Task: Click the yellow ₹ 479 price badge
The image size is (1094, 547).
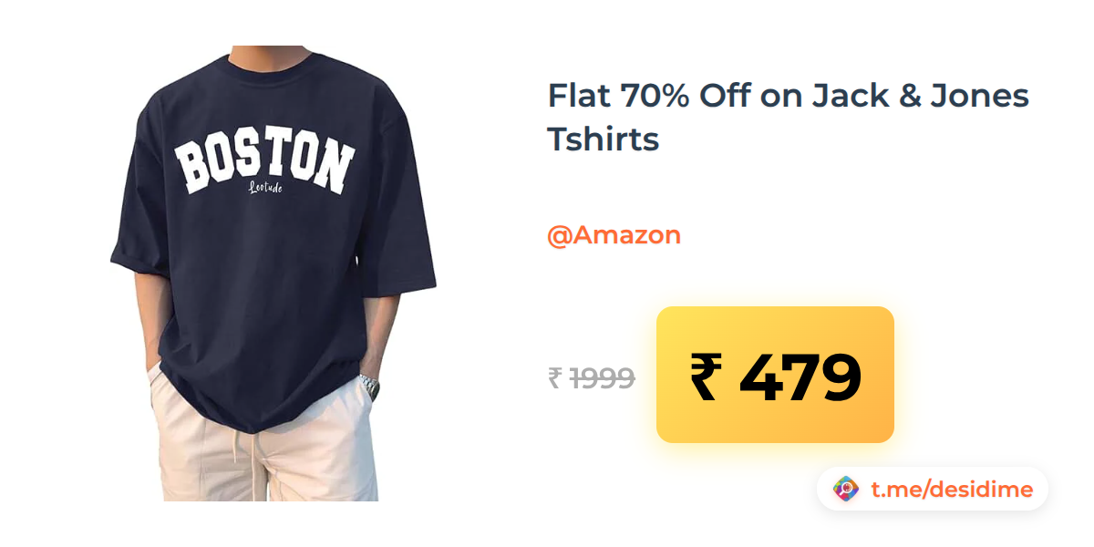Action: 775,375
